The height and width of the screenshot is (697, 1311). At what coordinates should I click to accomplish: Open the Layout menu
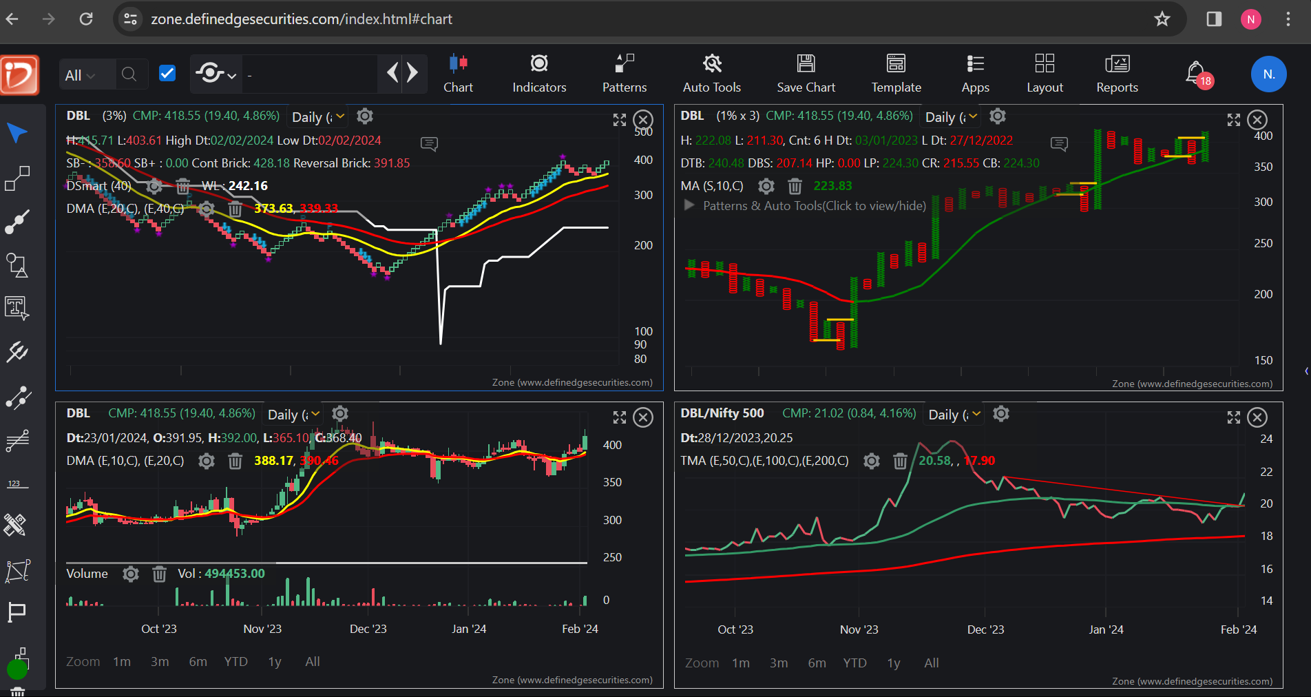tap(1045, 74)
